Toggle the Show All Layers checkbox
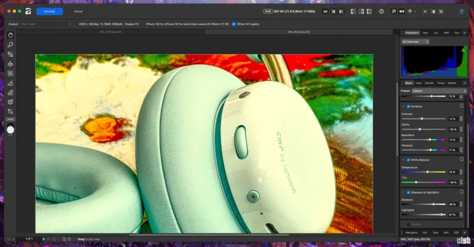This screenshot has width=474, height=247. pyautogui.click(x=234, y=24)
